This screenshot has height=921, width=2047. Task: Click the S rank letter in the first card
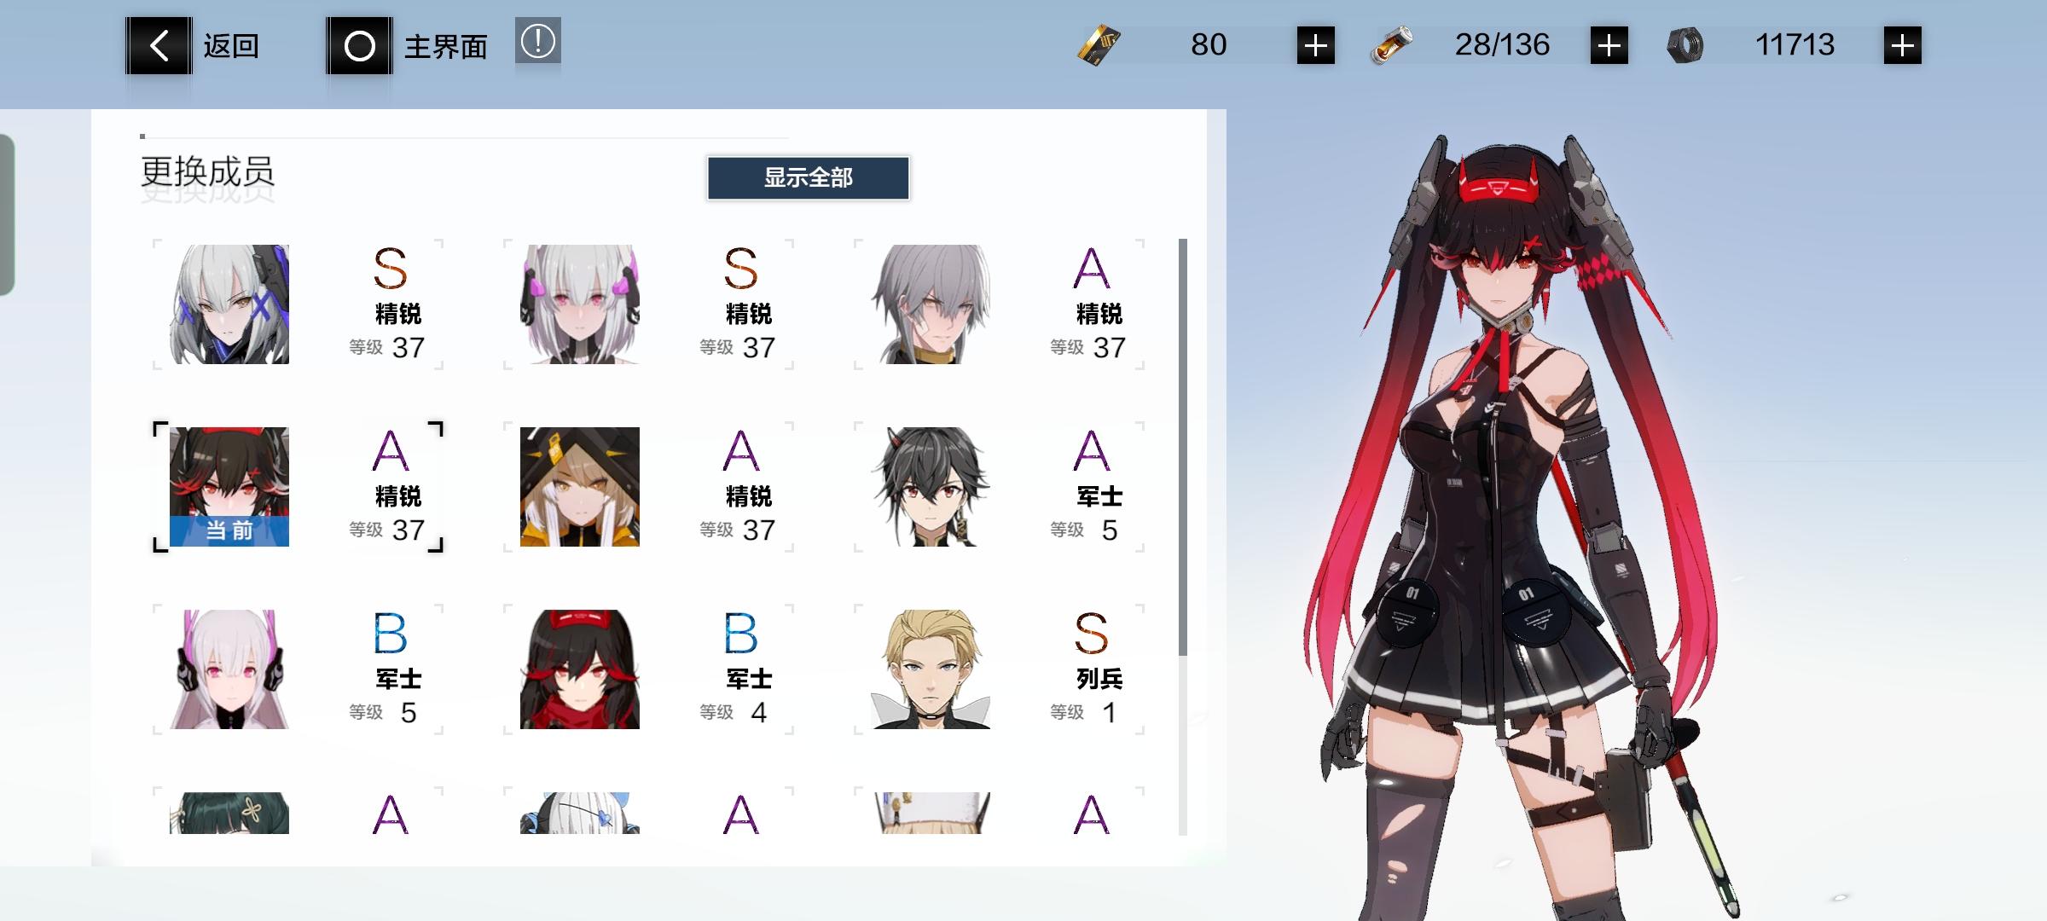pyautogui.click(x=391, y=269)
